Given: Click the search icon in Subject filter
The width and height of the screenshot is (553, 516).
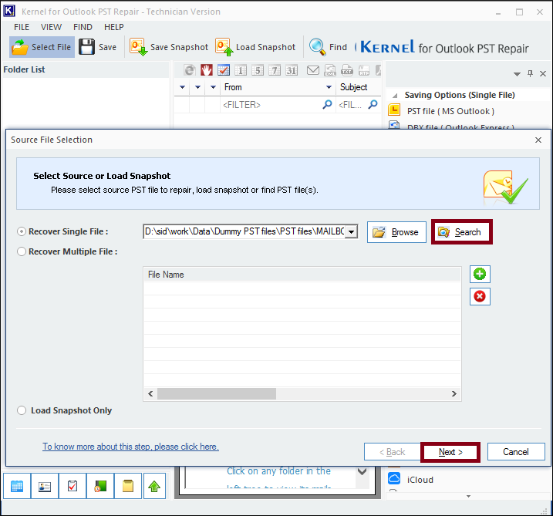Looking at the screenshot, I should point(373,104).
